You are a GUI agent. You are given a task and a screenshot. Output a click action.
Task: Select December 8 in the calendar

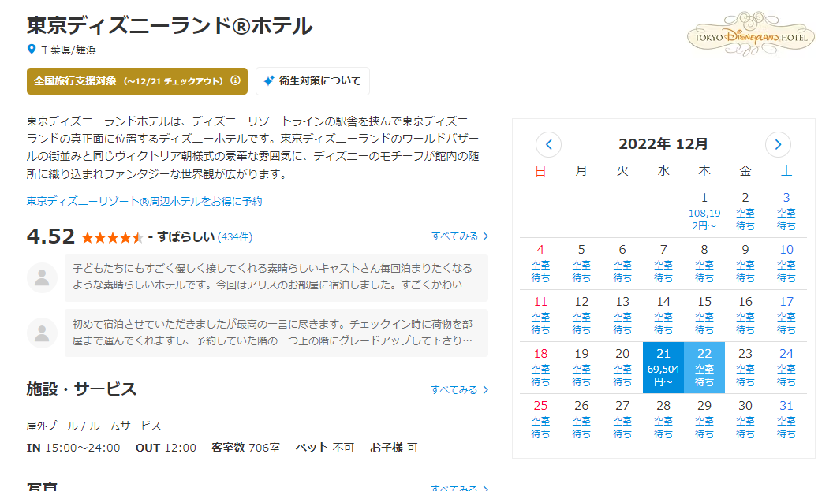704,263
